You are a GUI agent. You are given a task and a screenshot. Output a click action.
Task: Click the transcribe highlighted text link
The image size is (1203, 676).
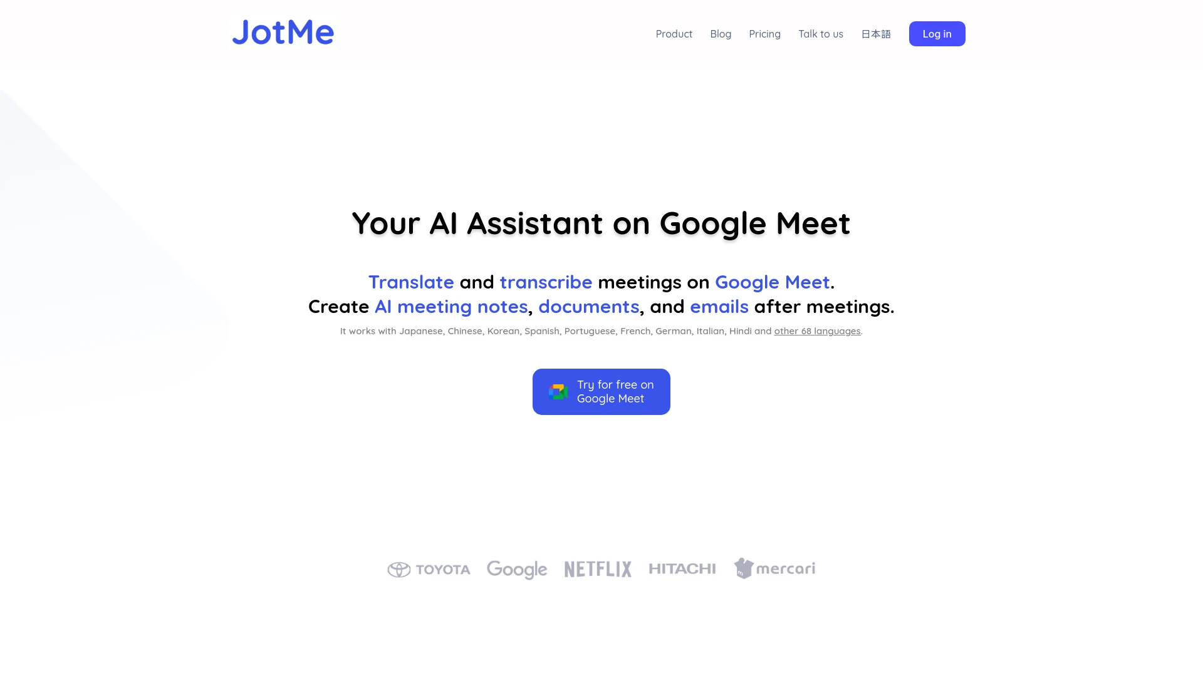point(546,282)
